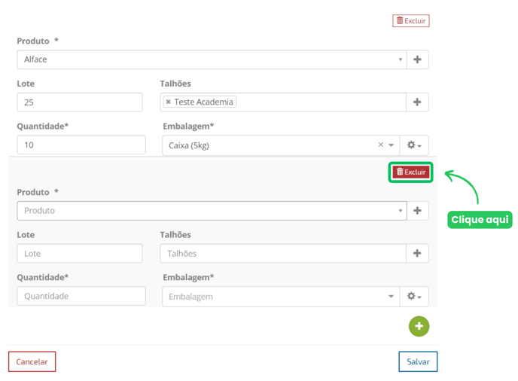This screenshot has width=518, height=381.
Task: Click the empty Talhões field
Action: pyautogui.click(x=283, y=254)
